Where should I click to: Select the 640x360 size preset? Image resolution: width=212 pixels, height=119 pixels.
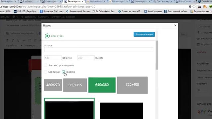pos(102,85)
